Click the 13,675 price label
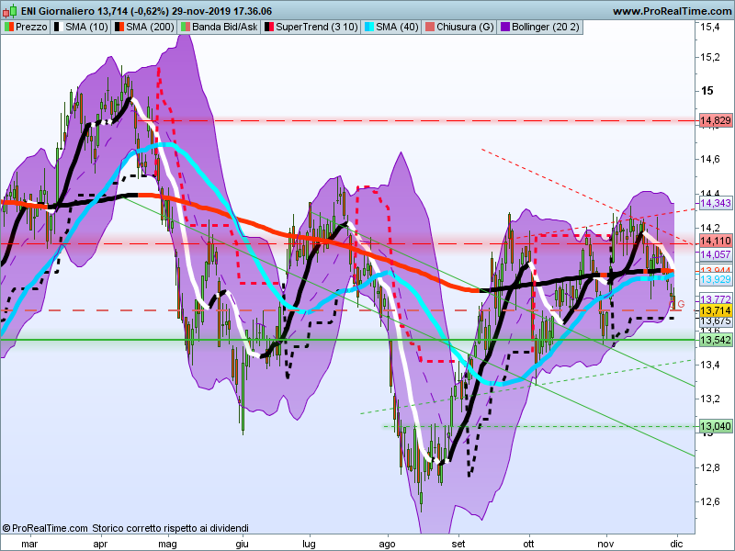Viewport: 735px width, 551px height. pyautogui.click(x=716, y=321)
